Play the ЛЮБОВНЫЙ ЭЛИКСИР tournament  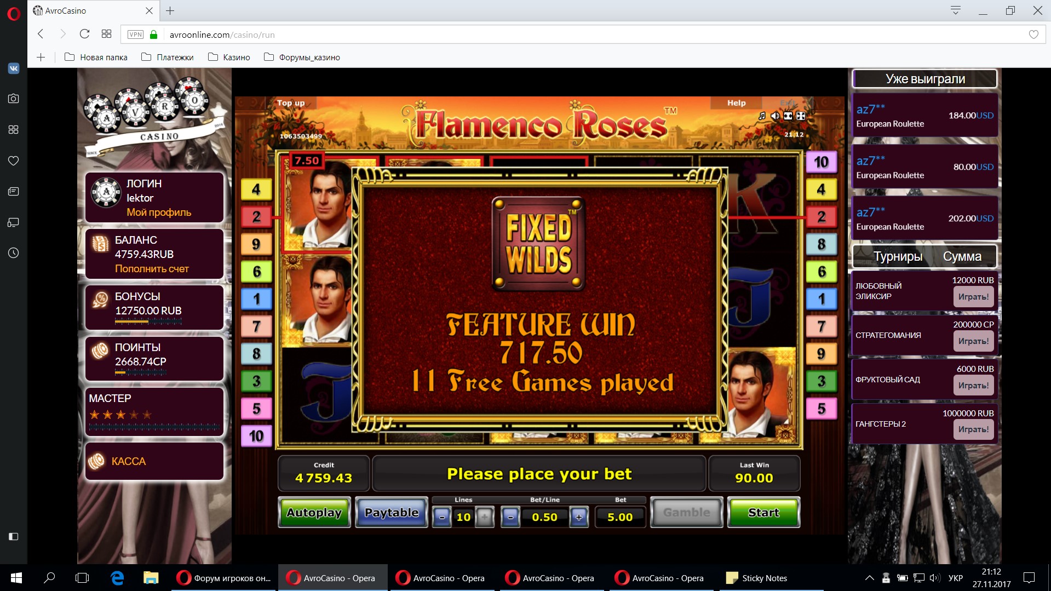tap(973, 297)
